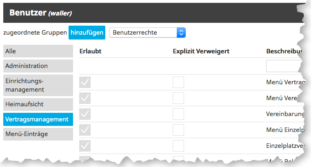
Task: Toggle Erlaubt checkbox for Einzelplatzv row
Action: point(85,146)
